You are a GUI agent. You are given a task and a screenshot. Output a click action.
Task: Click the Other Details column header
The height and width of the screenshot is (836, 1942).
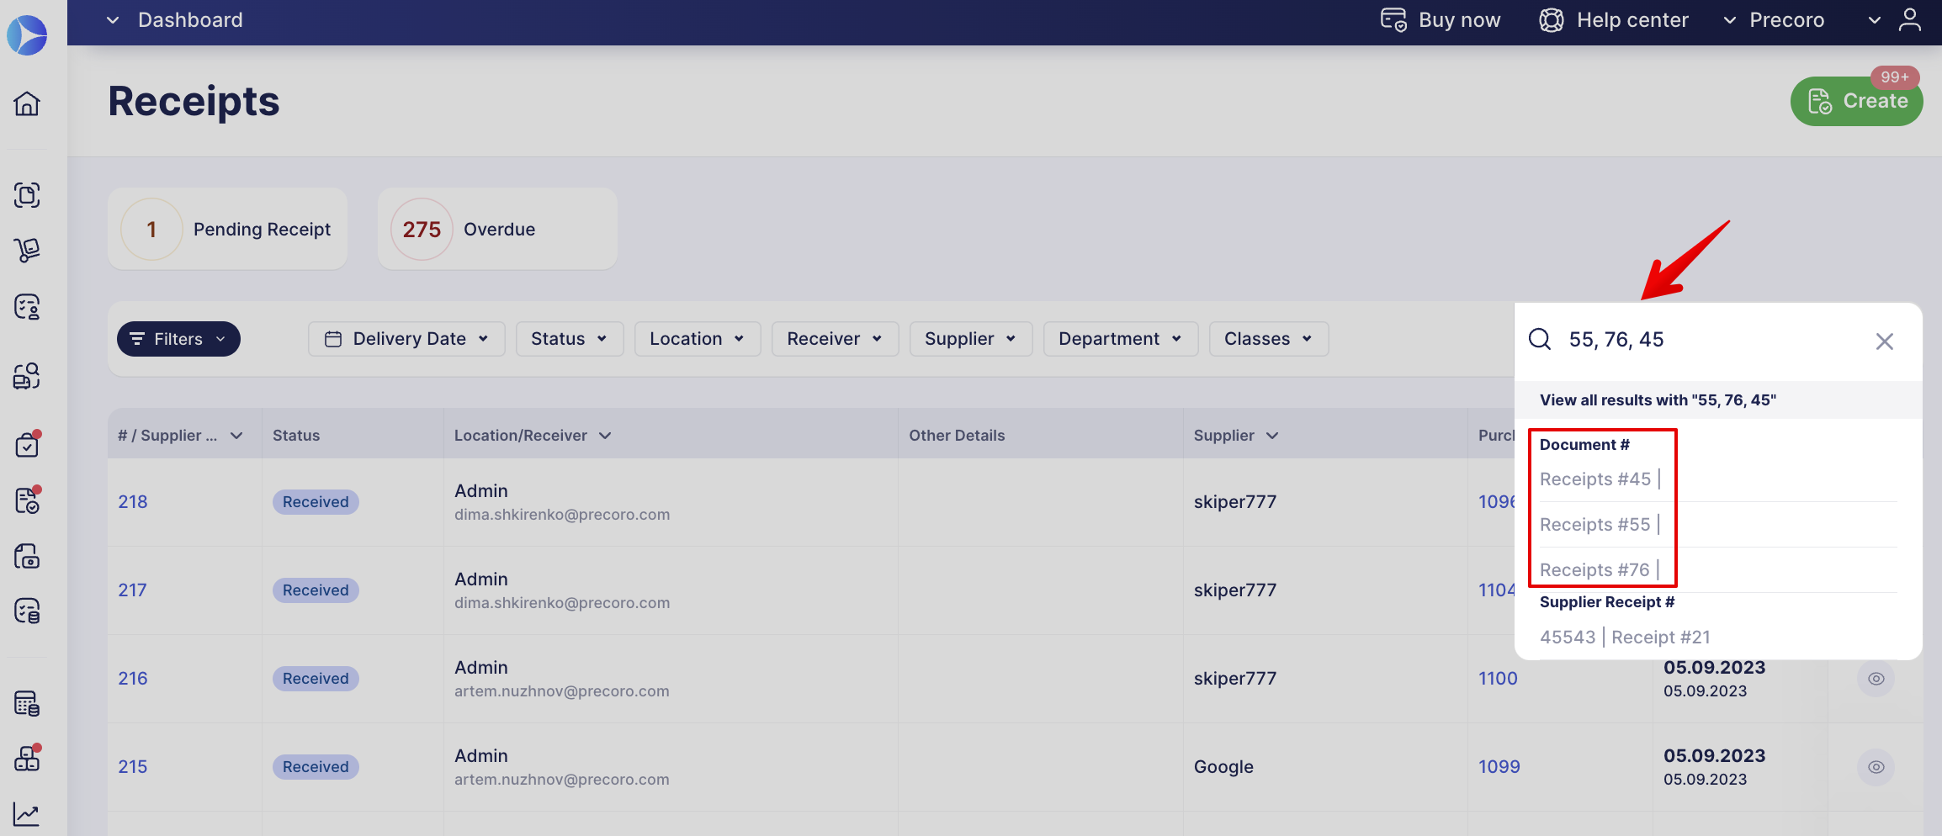point(957,436)
